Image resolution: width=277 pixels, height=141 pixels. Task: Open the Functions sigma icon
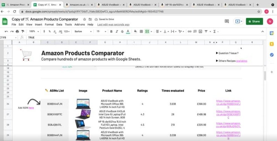(x=214, y=31)
